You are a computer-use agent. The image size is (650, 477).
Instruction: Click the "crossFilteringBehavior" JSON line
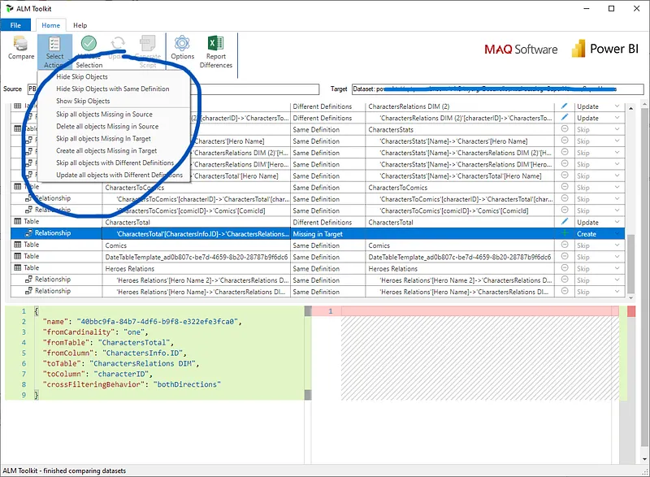pyautogui.click(x=132, y=384)
